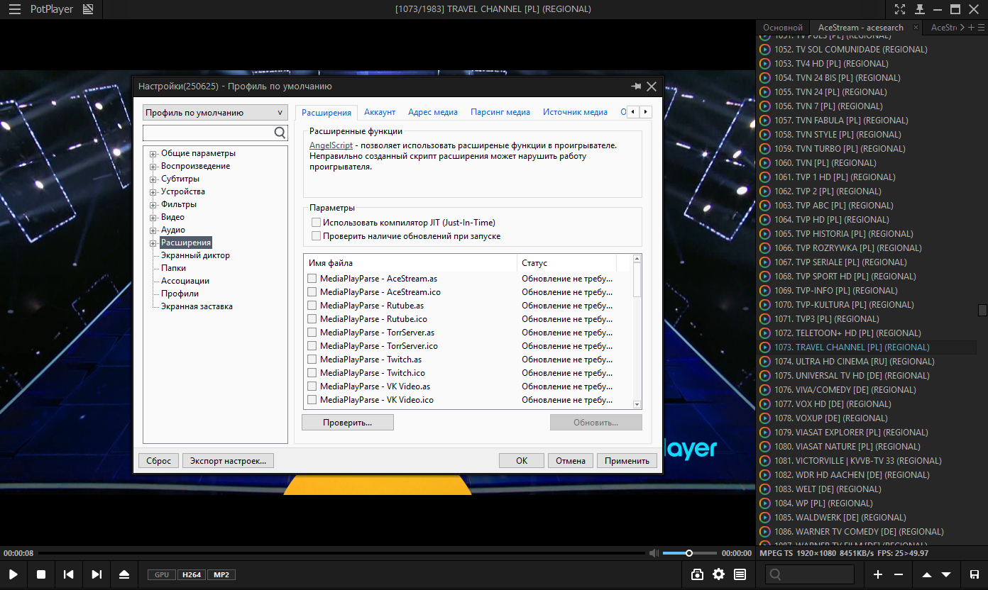The height and width of the screenshot is (590, 988).
Task: Expand the Устройства tree node
Action: (153, 192)
